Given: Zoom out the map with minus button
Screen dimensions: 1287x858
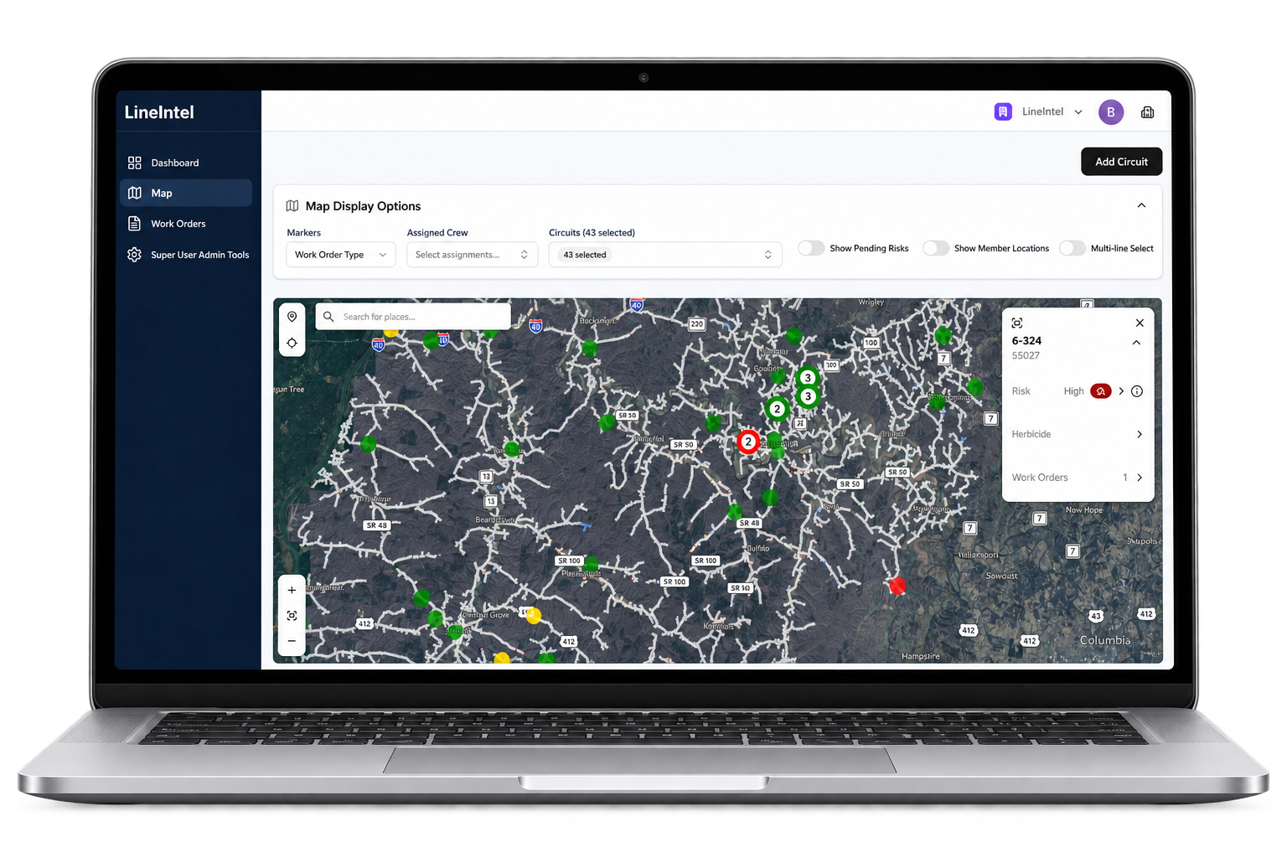Looking at the screenshot, I should [292, 641].
